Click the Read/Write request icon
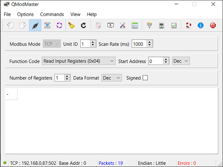This screenshot has height=167, width=223. pyautogui.click(x=47, y=26)
